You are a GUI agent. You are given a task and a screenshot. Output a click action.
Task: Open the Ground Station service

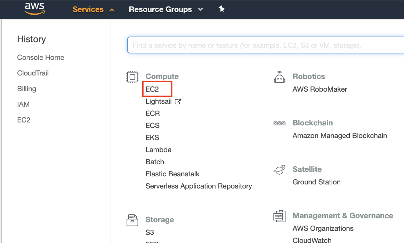316,182
